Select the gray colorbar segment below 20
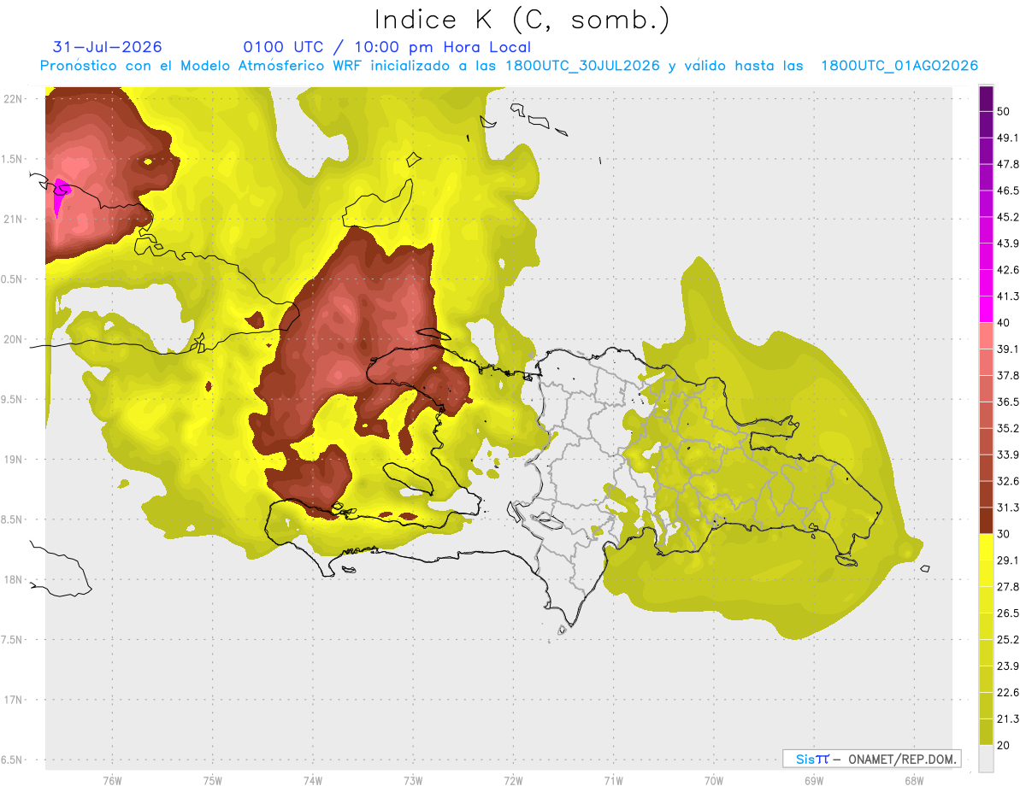The height and width of the screenshot is (792, 1026). 986,758
